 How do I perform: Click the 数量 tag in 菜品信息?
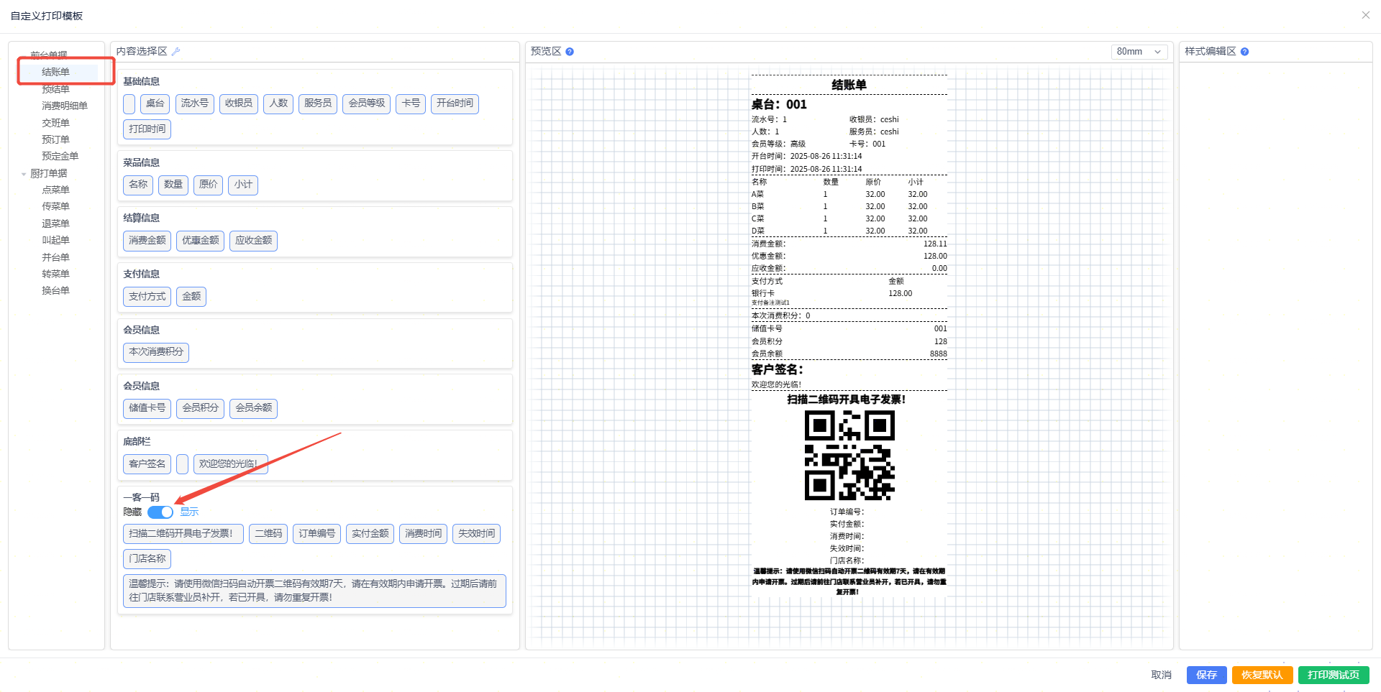coord(173,185)
